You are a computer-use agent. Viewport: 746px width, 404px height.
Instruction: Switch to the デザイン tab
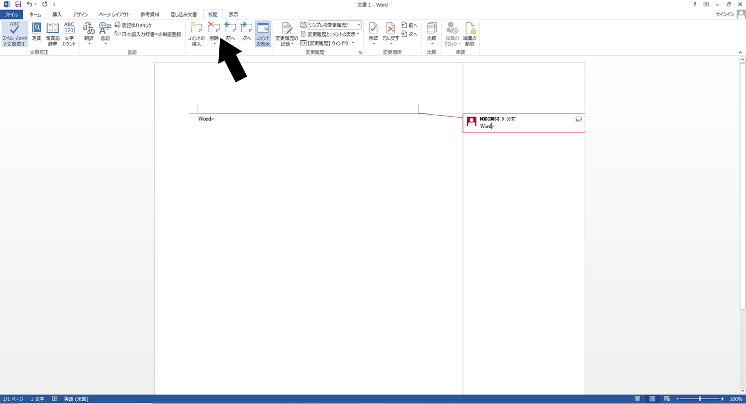click(x=80, y=14)
